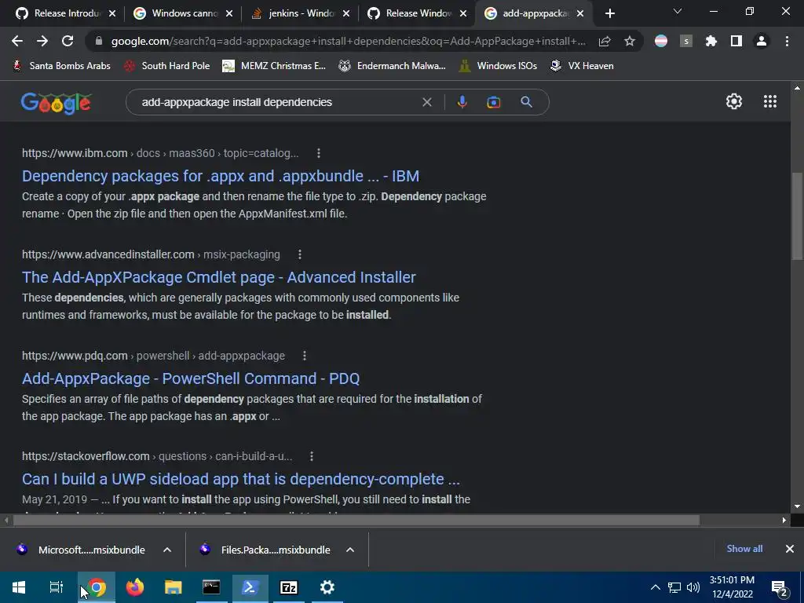The image size is (804, 603).
Task: Open Task View on the taskbar
Action: click(57, 587)
